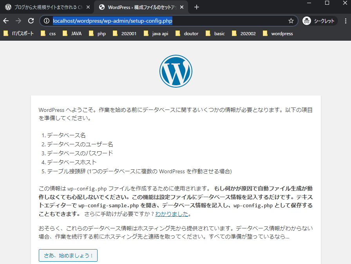Click list item 2. データベースのユーザー名

(x=77, y=144)
